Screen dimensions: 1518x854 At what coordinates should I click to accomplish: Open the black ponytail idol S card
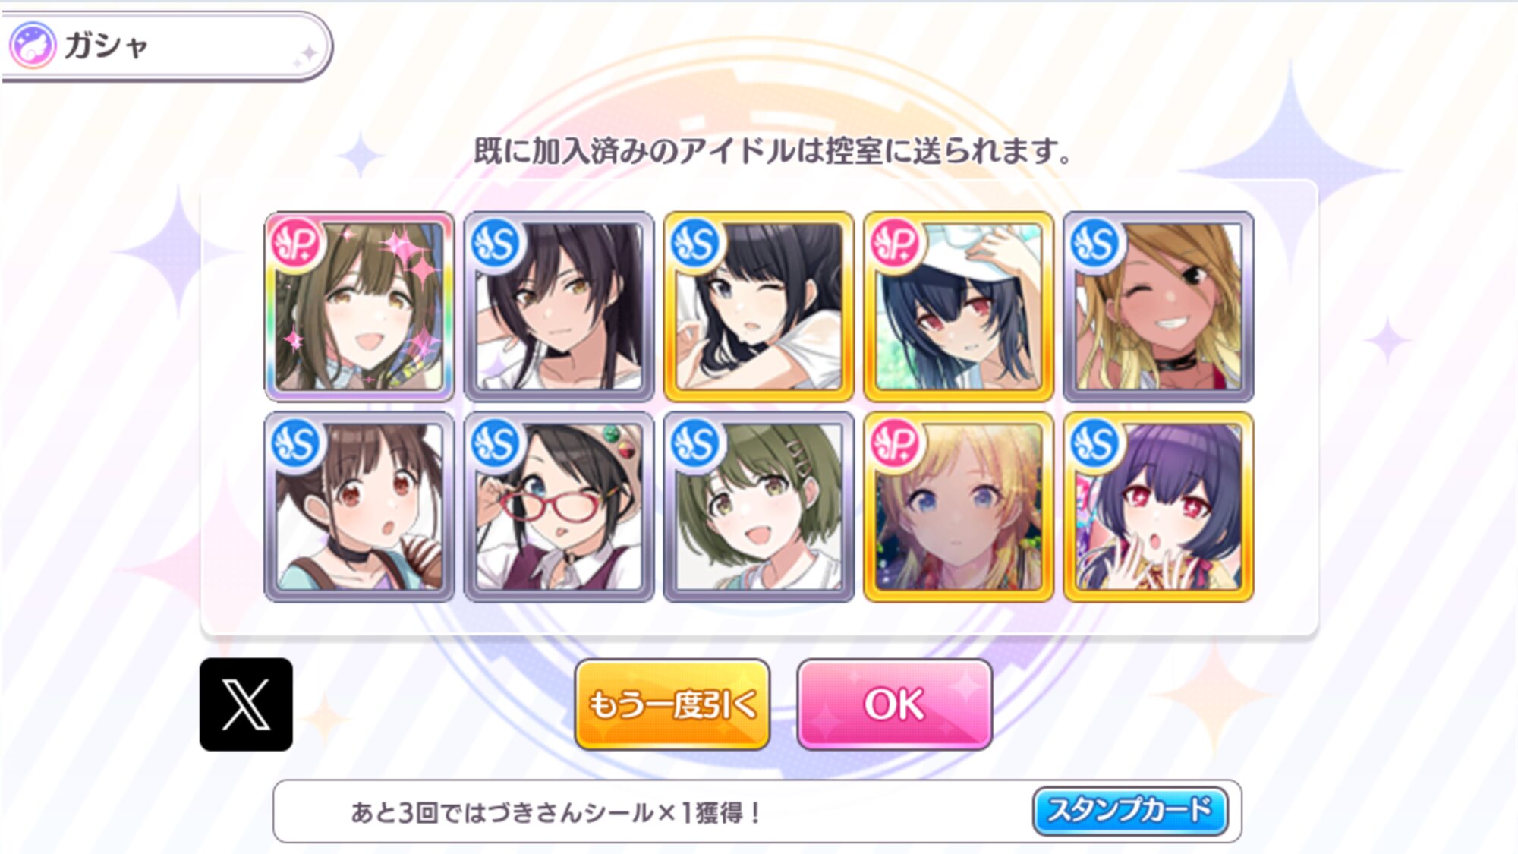point(559,307)
